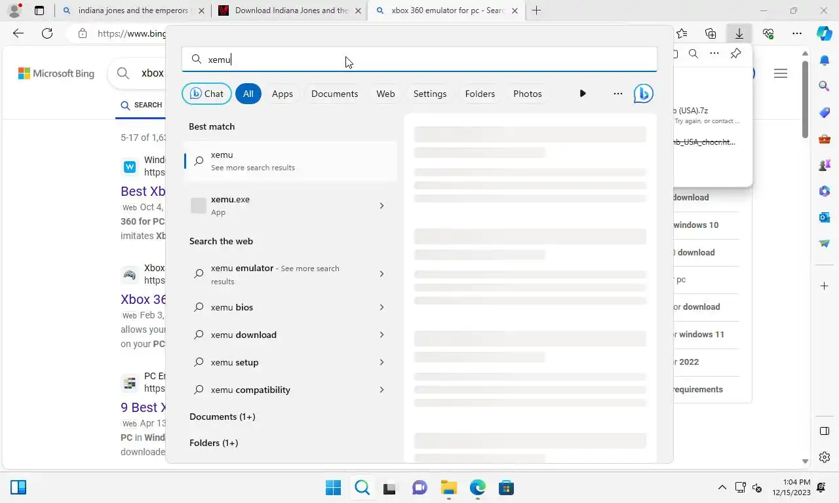Select the Chat filter pill
839x503 pixels.
point(206,94)
